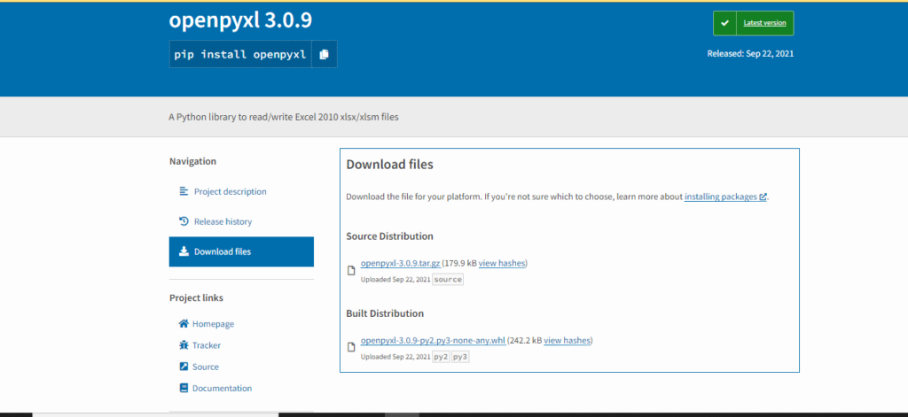Select the pip install openpyxl command text
908x417 pixels.
(241, 54)
